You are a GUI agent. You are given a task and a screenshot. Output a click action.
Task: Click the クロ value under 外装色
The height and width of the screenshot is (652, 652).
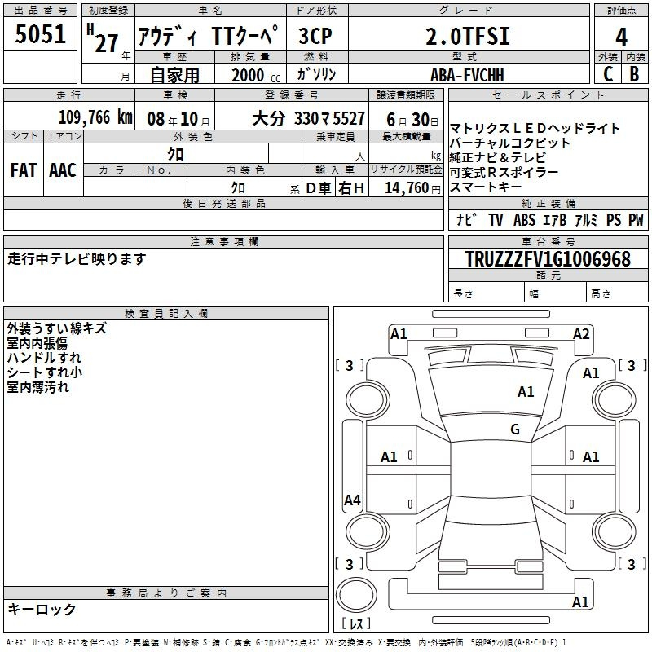pyautogui.click(x=175, y=154)
